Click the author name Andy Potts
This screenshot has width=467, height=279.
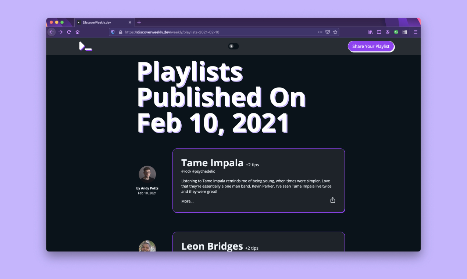click(150, 188)
